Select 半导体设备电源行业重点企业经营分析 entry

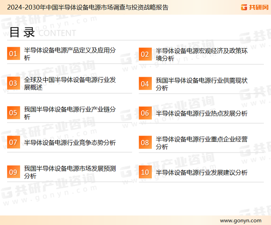coord(202,143)
